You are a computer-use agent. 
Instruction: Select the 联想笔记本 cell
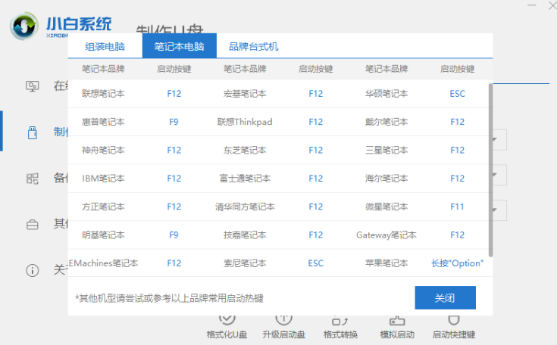click(x=103, y=94)
